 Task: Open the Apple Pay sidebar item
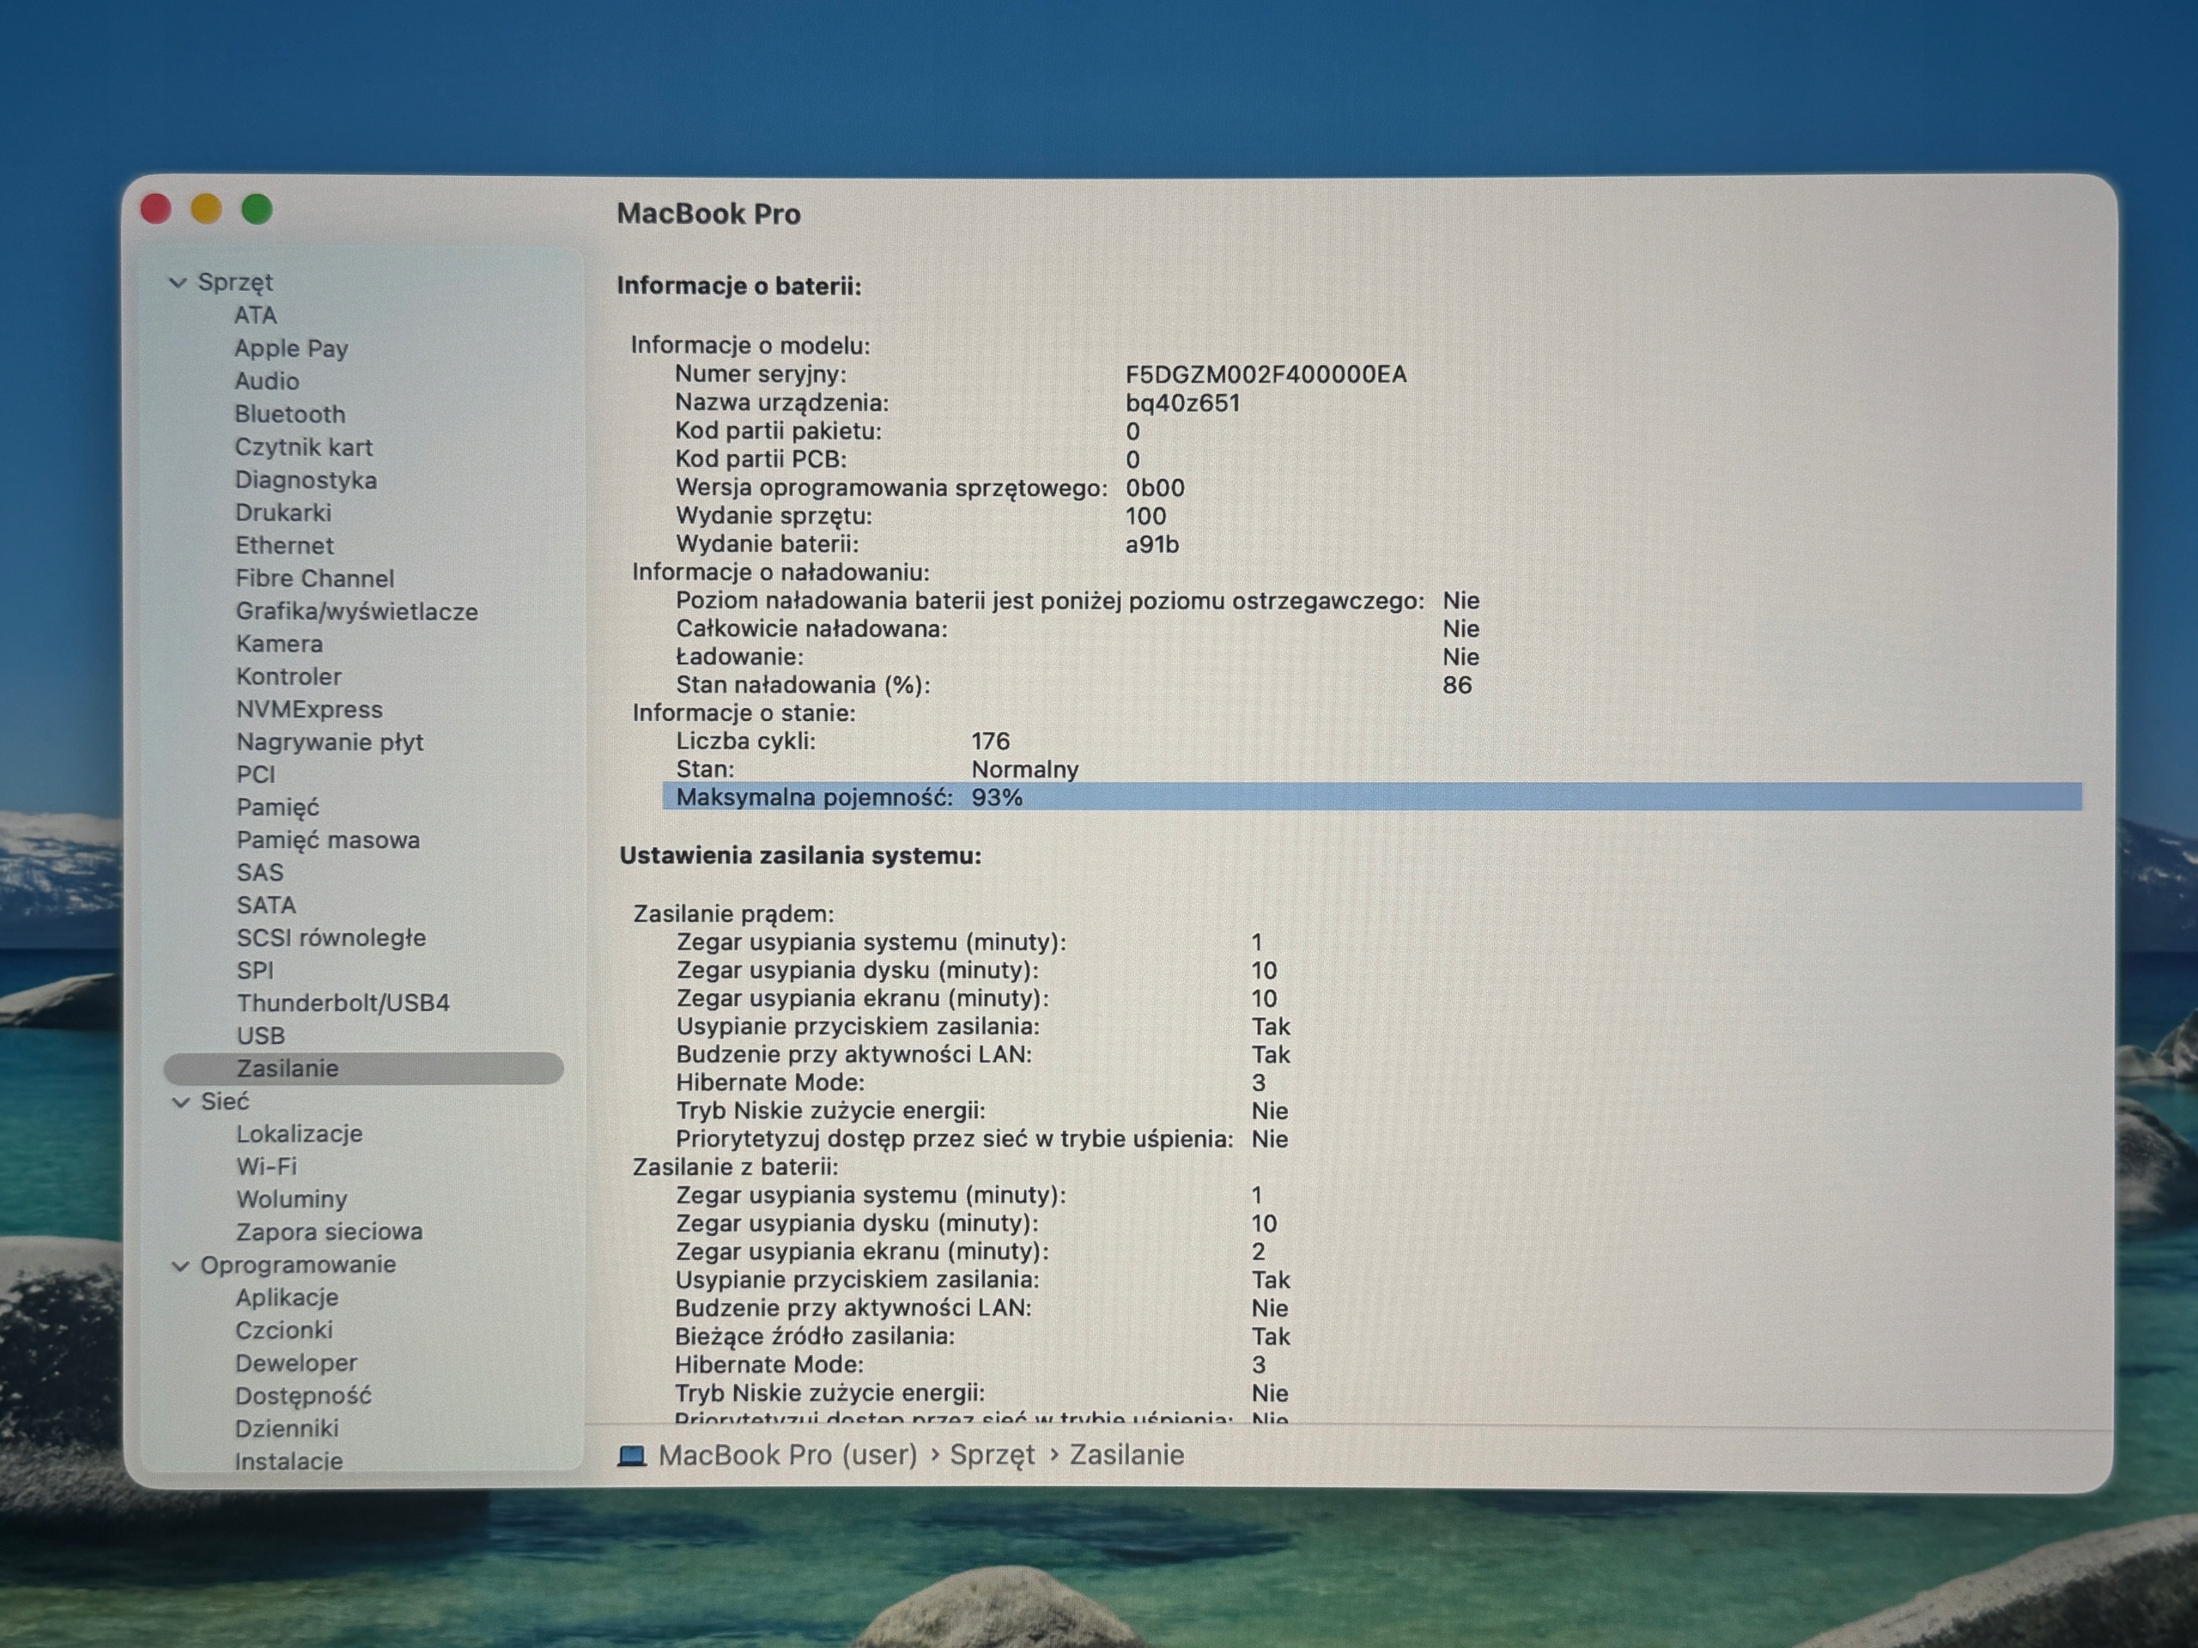pyautogui.click(x=291, y=348)
